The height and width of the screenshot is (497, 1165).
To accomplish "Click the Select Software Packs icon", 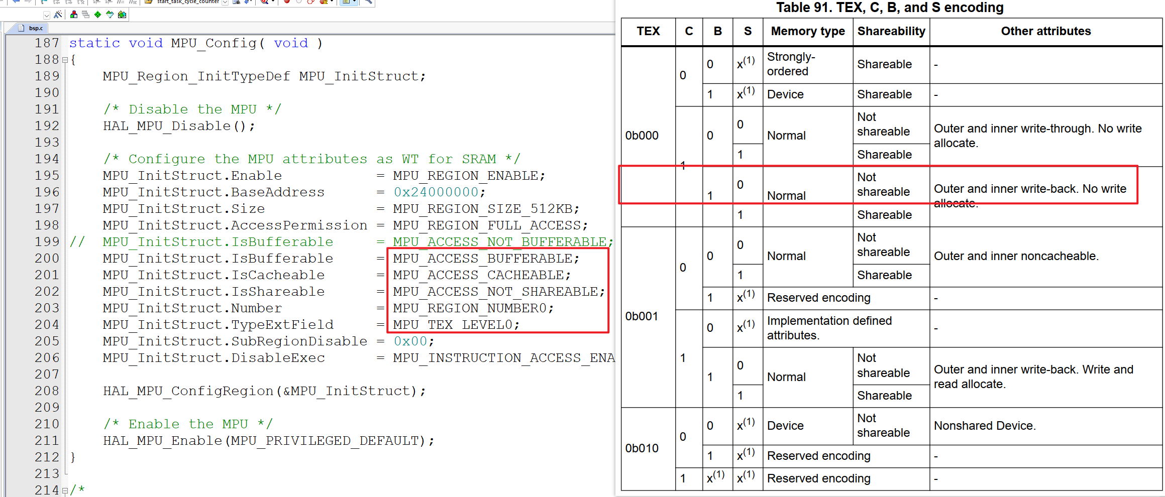I will click(x=110, y=15).
